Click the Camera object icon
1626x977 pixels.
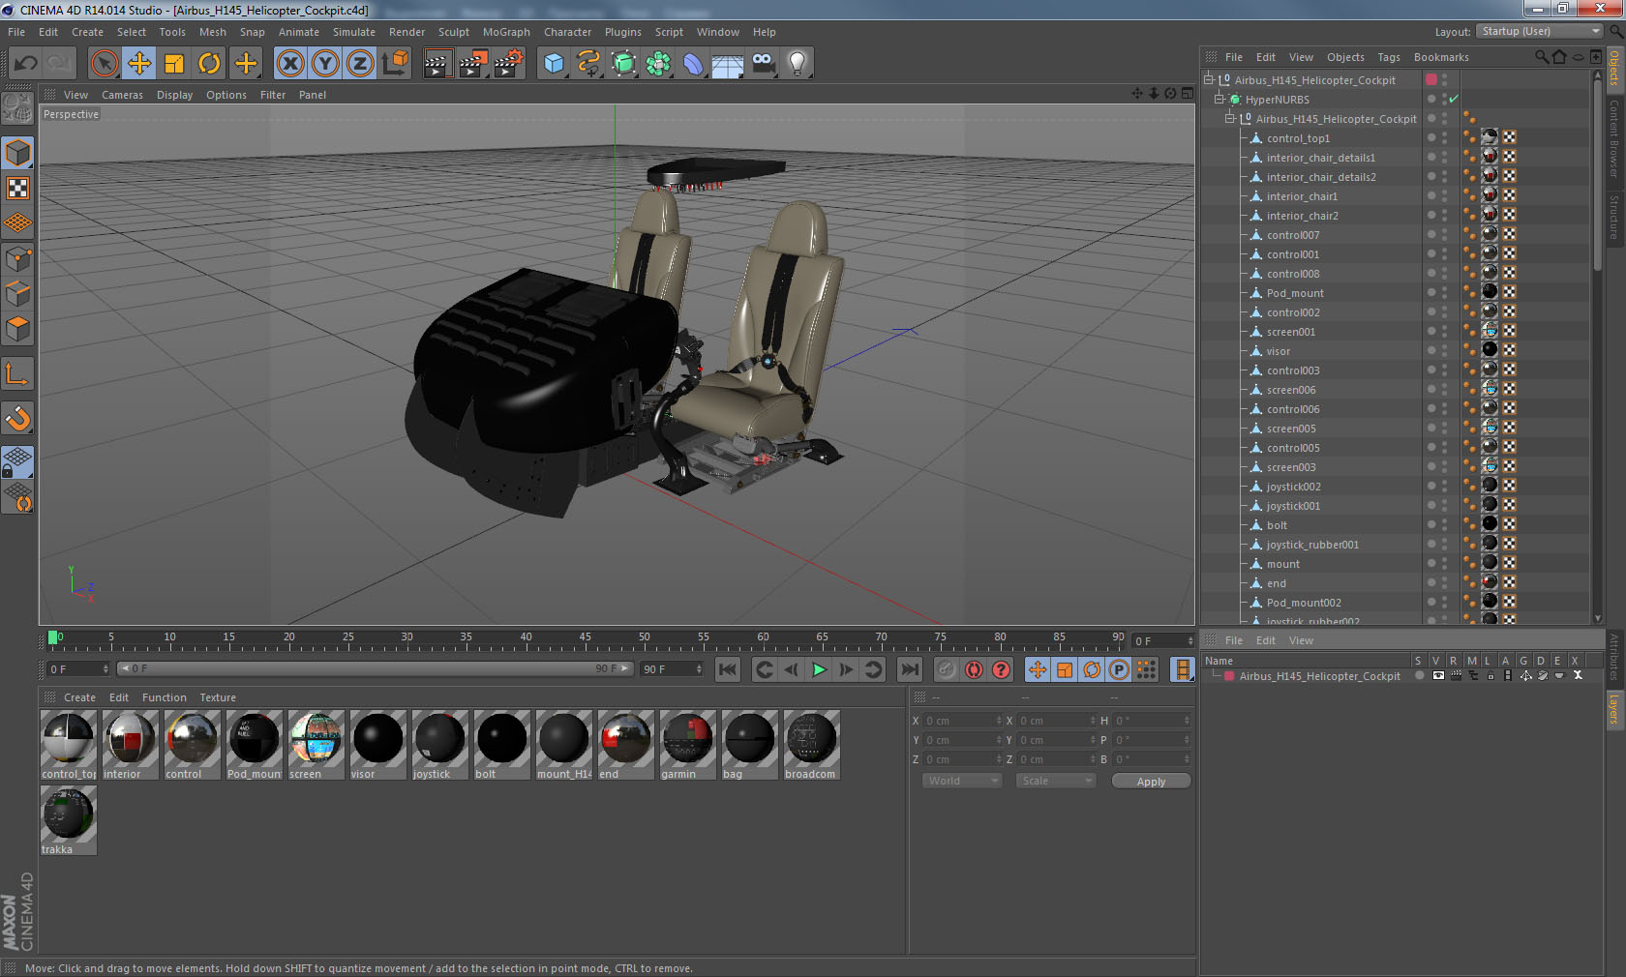(x=763, y=64)
